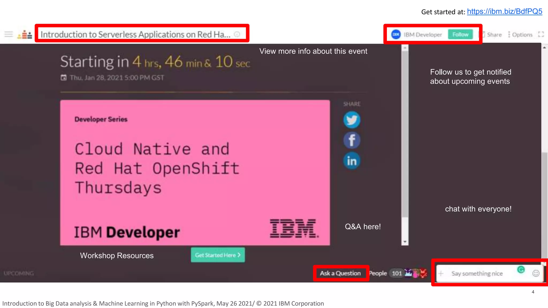Click the Cloud Native event banner image

tap(195, 173)
